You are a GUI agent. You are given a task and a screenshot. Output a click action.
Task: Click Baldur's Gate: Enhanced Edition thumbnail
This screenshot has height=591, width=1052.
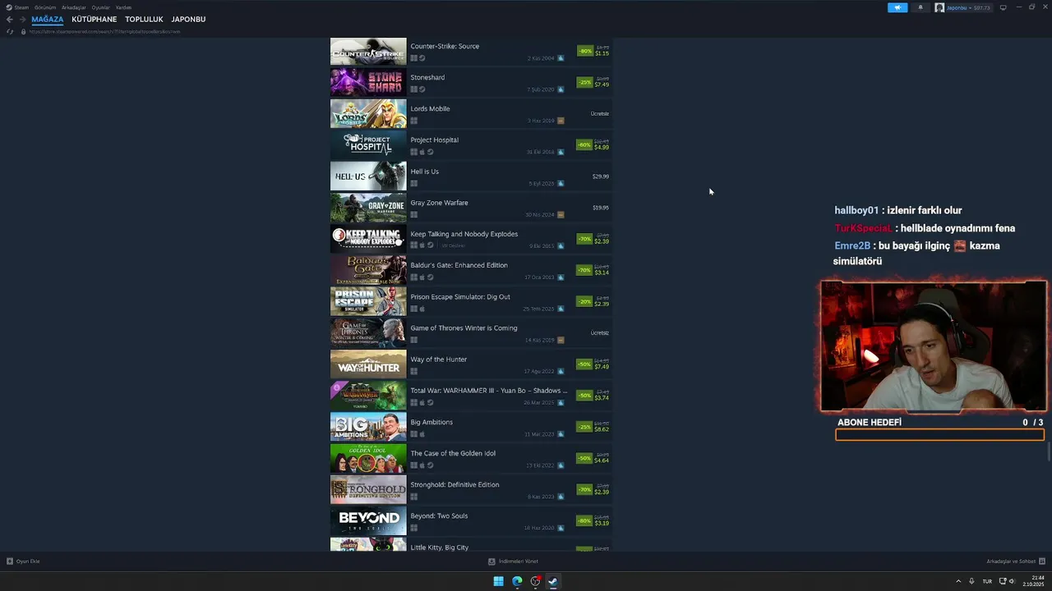click(x=368, y=270)
